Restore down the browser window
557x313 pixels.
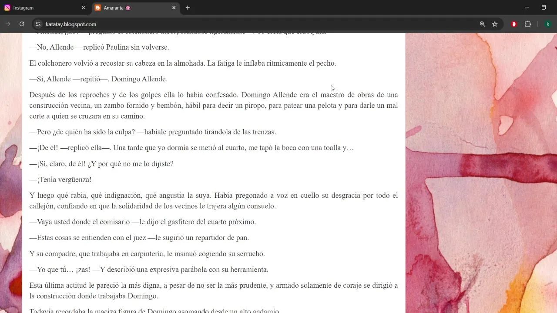(x=544, y=7)
